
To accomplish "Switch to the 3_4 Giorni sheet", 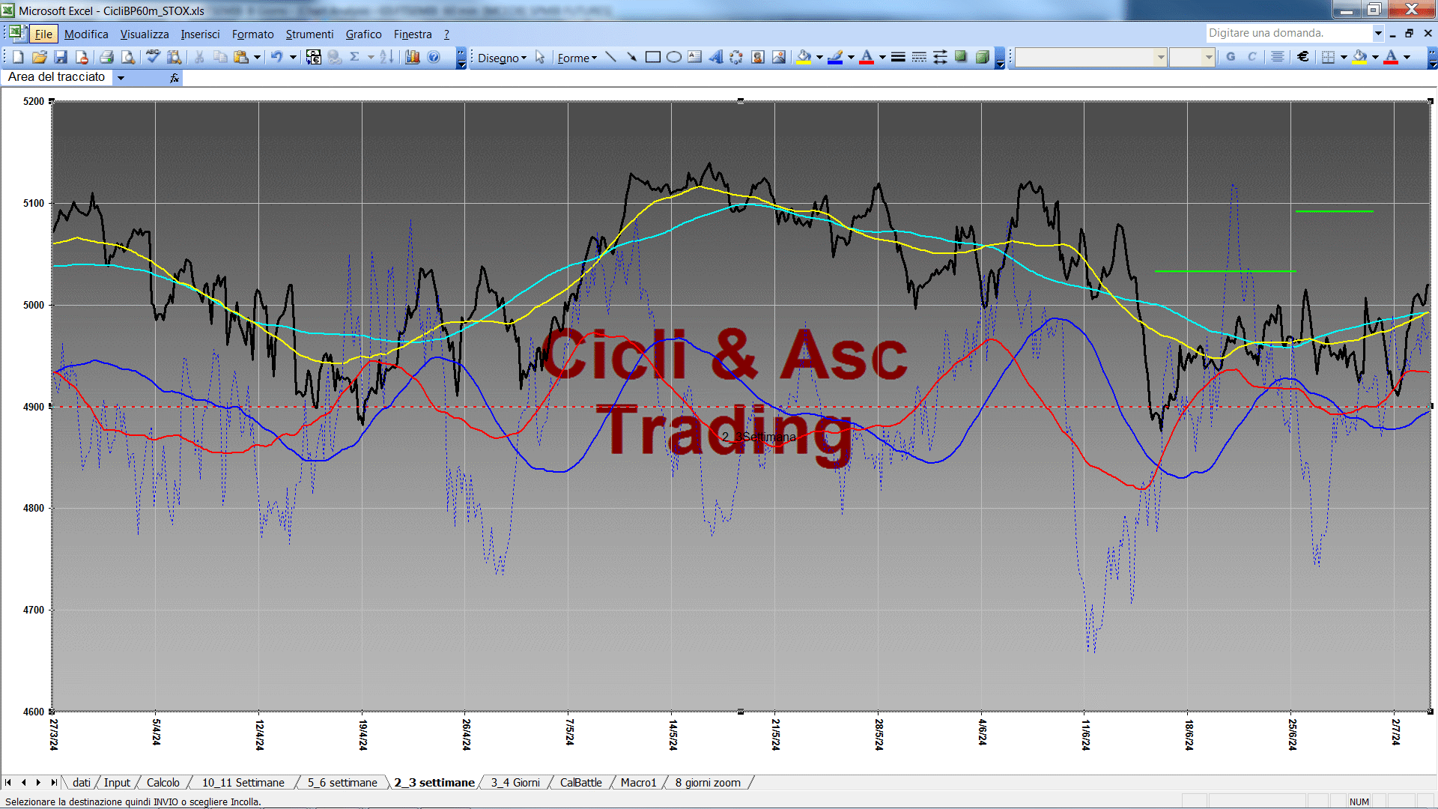I will (515, 783).
